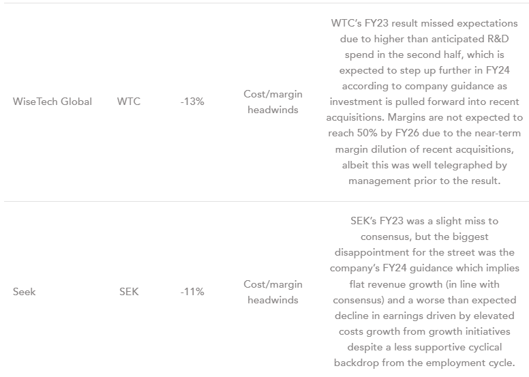Click the Seek company name
The width and height of the screenshot is (529, 377).
[x=25, y=292]
